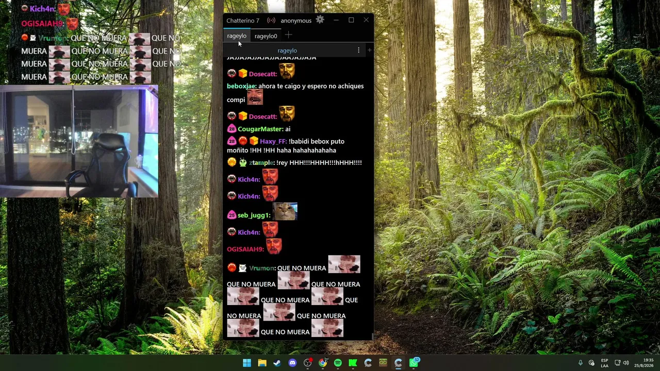Add a new tab with the plus button

point(288,35)
